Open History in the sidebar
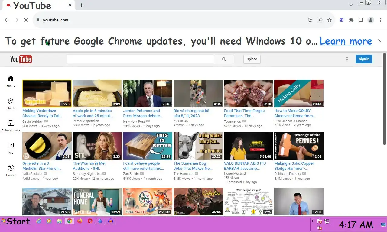Screen dimensions: 387x232 [x=11, y=170]
